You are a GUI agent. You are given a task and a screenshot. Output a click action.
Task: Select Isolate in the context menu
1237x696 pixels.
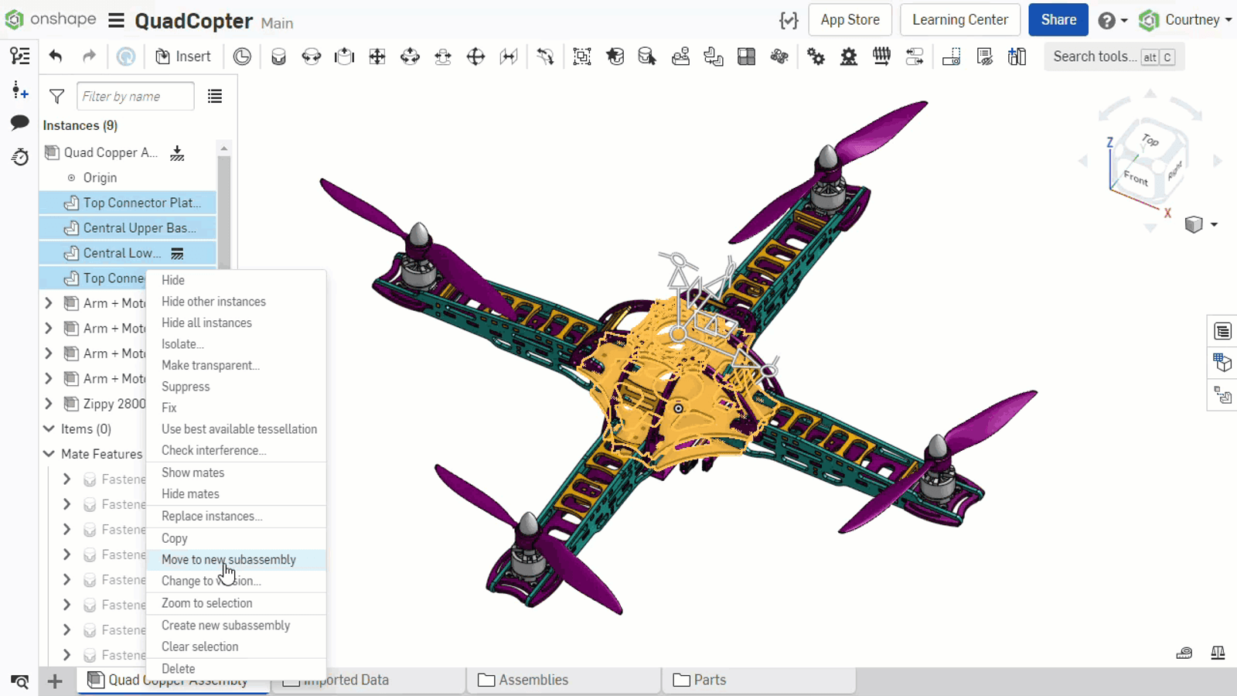pos(182,344)
